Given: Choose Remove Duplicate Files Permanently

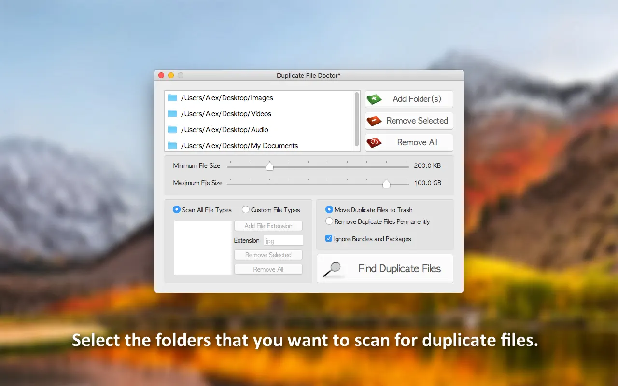Looking at the screenshot, I should (x=329, y=221).
